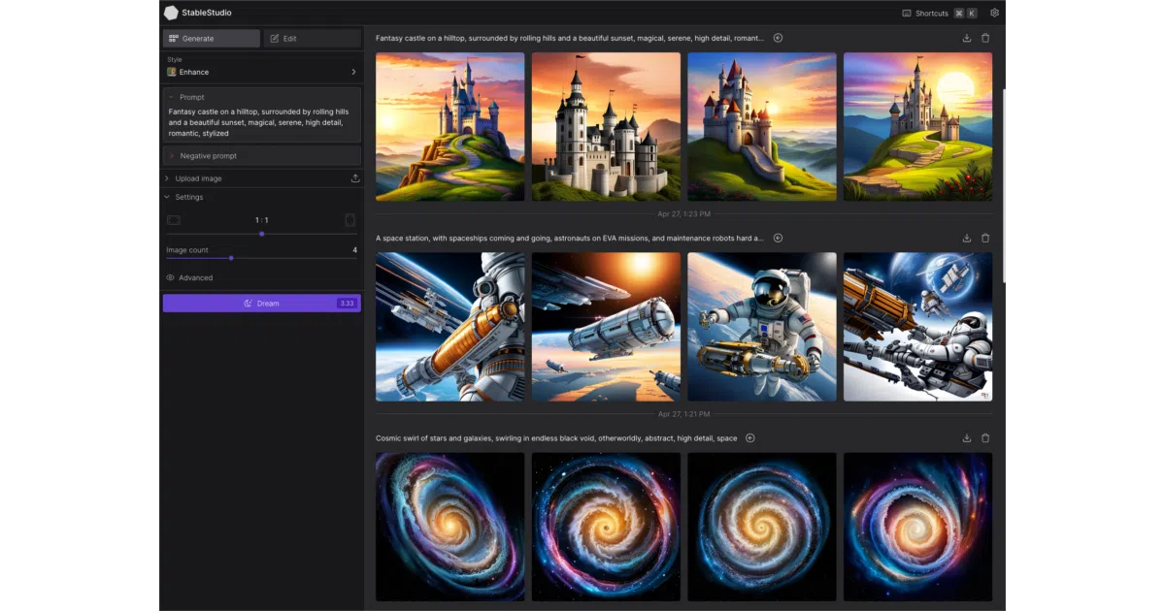Reuse the Fantasy castle prompt via the circled arrow icon
This screenshot has width=1165, height=611.
pos(778,38)
